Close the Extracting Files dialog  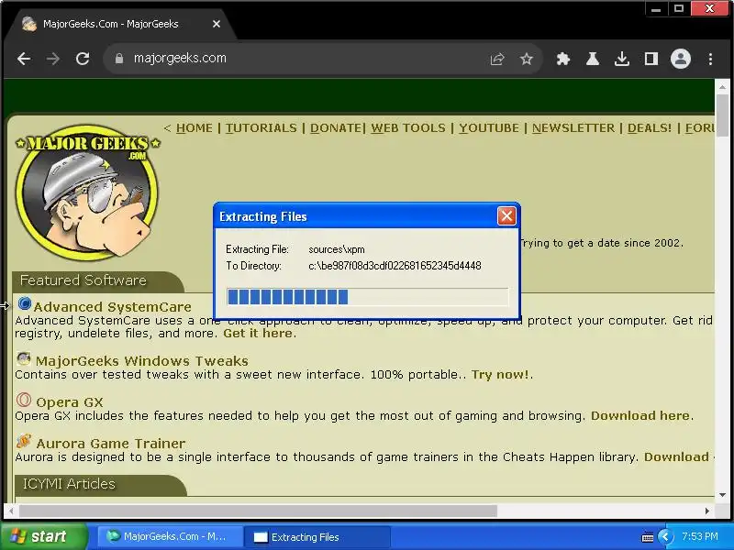click(506, 216)
